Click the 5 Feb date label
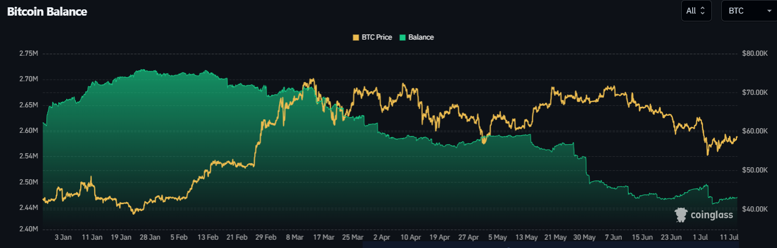 click(x=179, y=237)
